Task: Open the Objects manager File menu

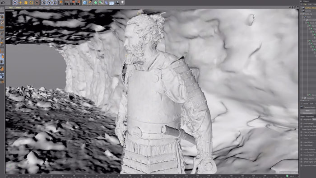Action: pos(305,4)
